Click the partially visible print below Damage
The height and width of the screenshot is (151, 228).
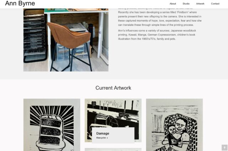pos(113,150)
